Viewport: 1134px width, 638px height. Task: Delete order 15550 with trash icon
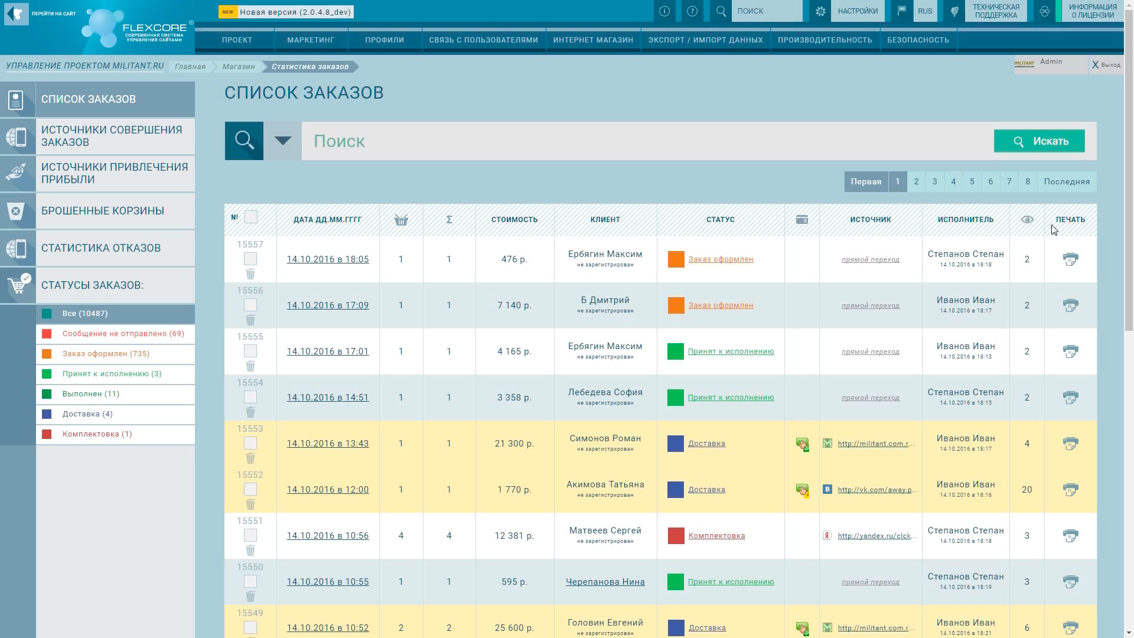click(250, 597)
